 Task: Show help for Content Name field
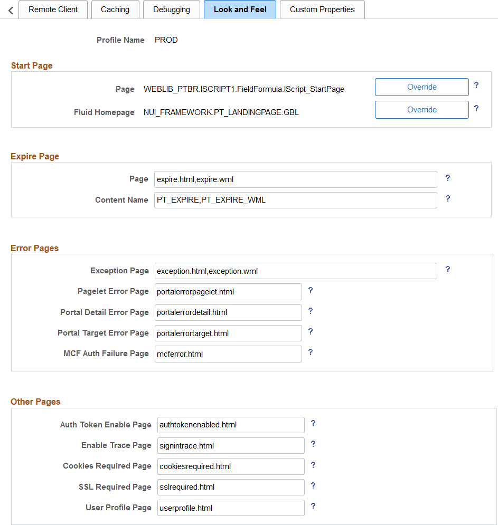447,199
